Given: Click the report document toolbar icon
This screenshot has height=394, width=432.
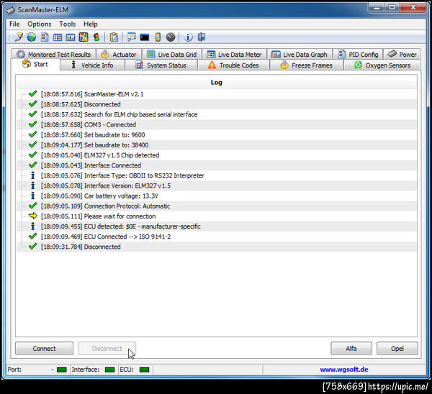Looking at the screenshot, I should 45,37.
